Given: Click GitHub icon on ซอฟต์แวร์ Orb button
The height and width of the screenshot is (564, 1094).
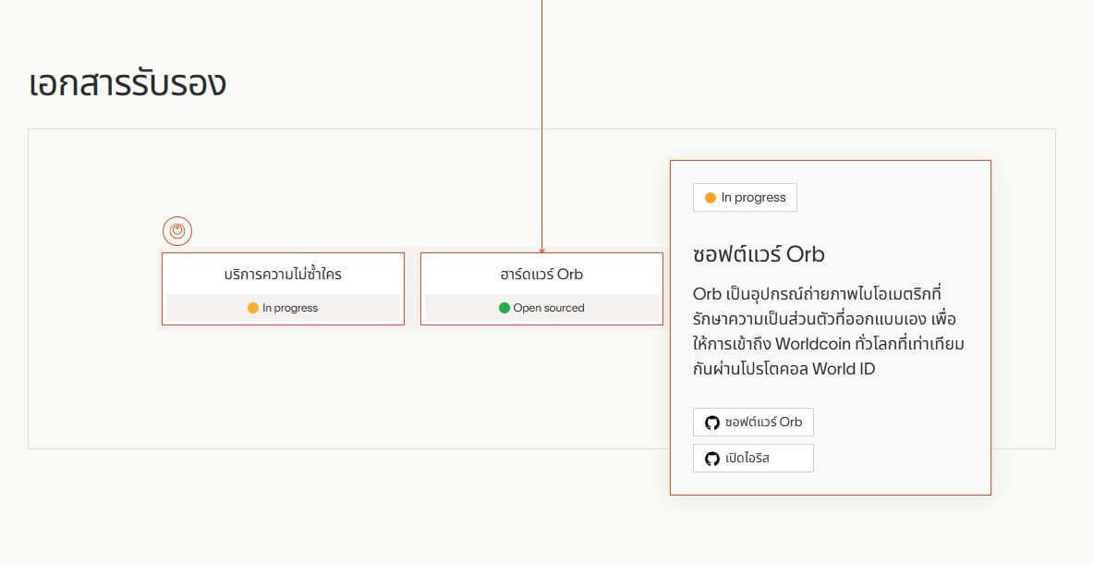Looking at the screenshot, I should pyautogui.click(x=711, y=423).
